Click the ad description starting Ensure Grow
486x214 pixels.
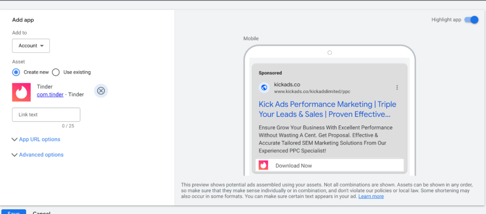(x=326, y=139)
